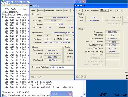Click the Bus Speed value 1334.0 MHz

point(52,60)
